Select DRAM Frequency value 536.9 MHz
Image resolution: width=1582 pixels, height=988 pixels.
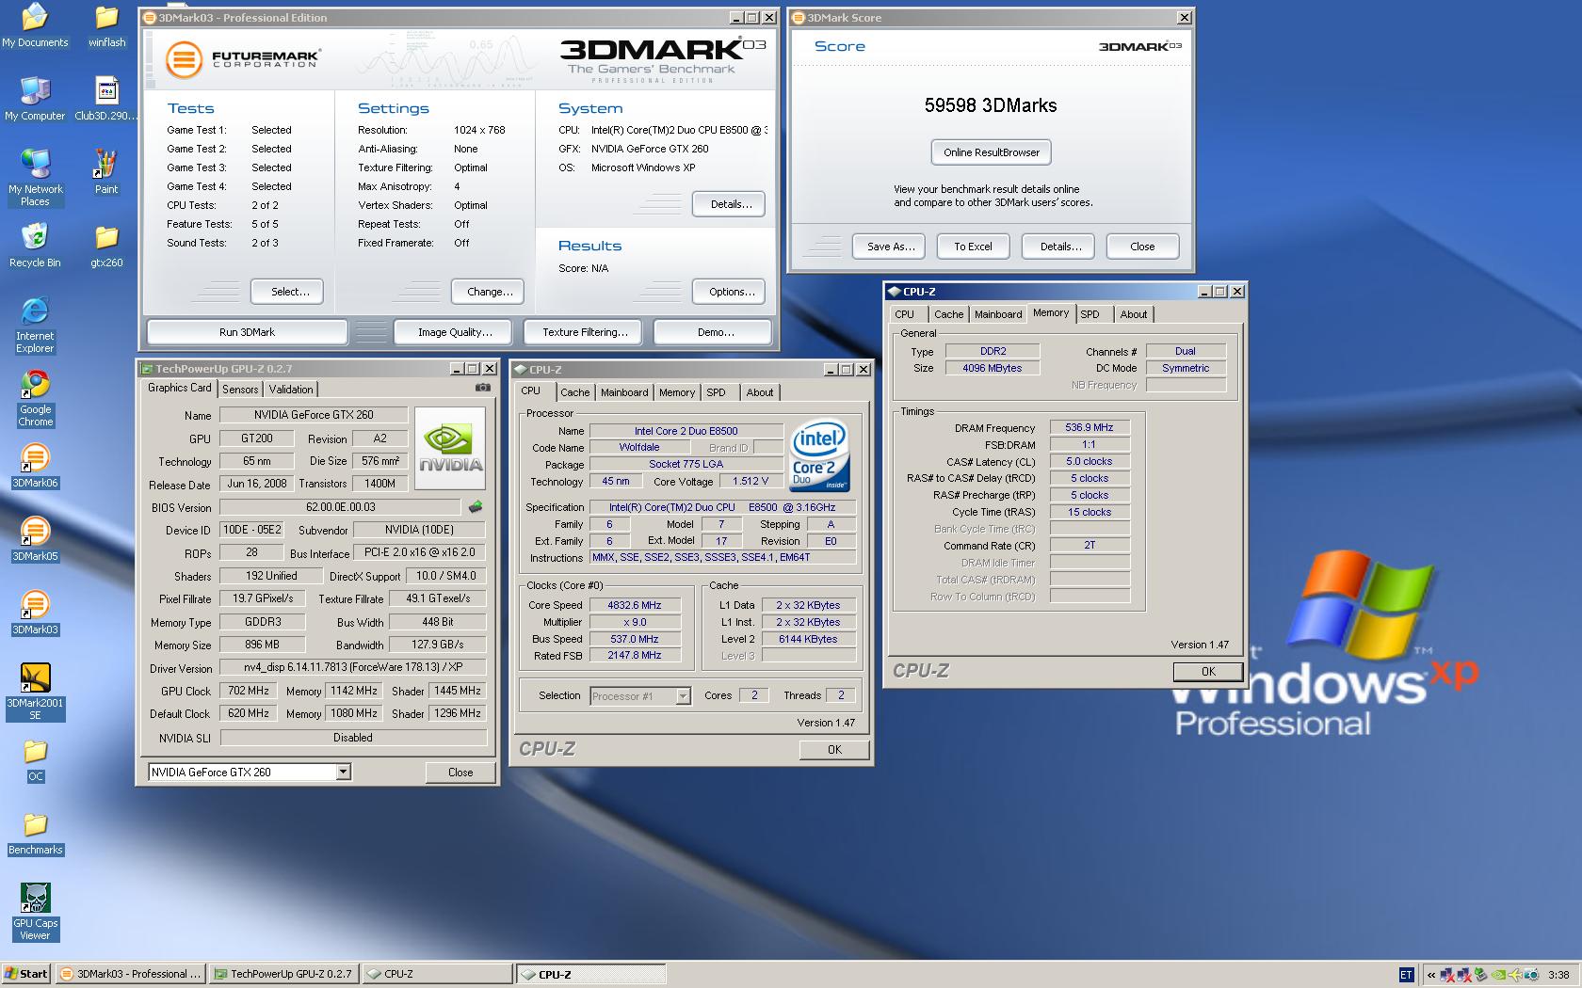tap(1090, 428)
